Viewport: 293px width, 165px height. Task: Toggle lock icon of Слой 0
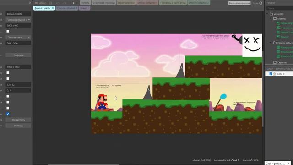pyautogui.click(x=274, y=74)
